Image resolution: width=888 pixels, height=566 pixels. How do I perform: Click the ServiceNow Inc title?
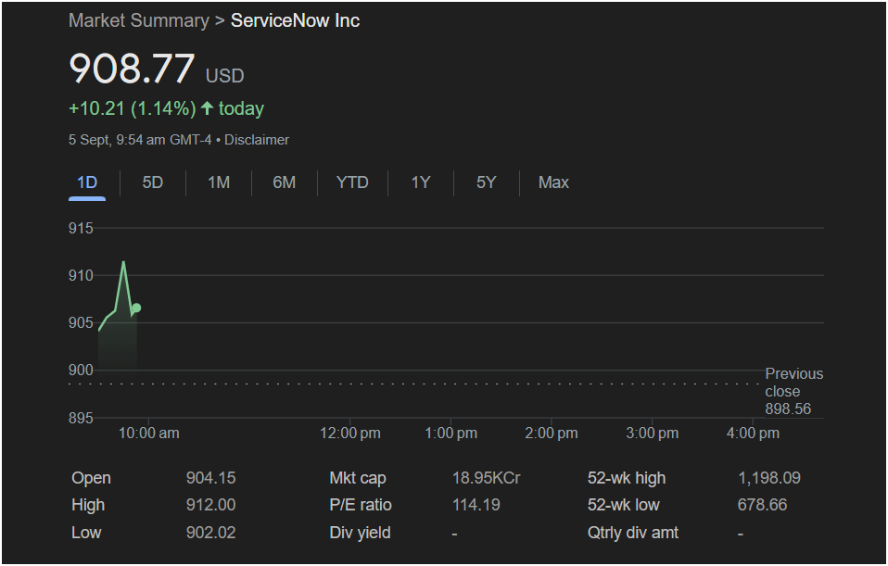coord(295,21)
